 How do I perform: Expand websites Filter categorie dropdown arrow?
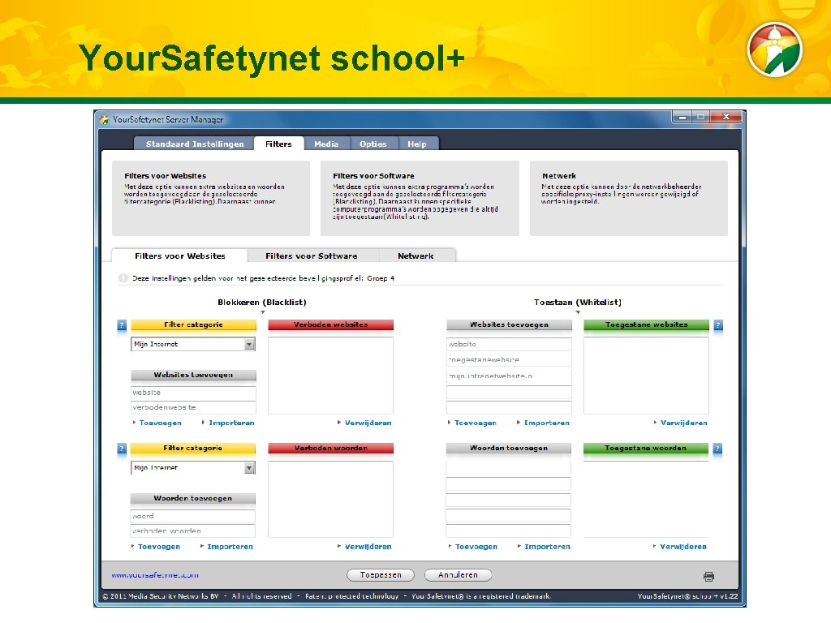(x=249, y=344)
